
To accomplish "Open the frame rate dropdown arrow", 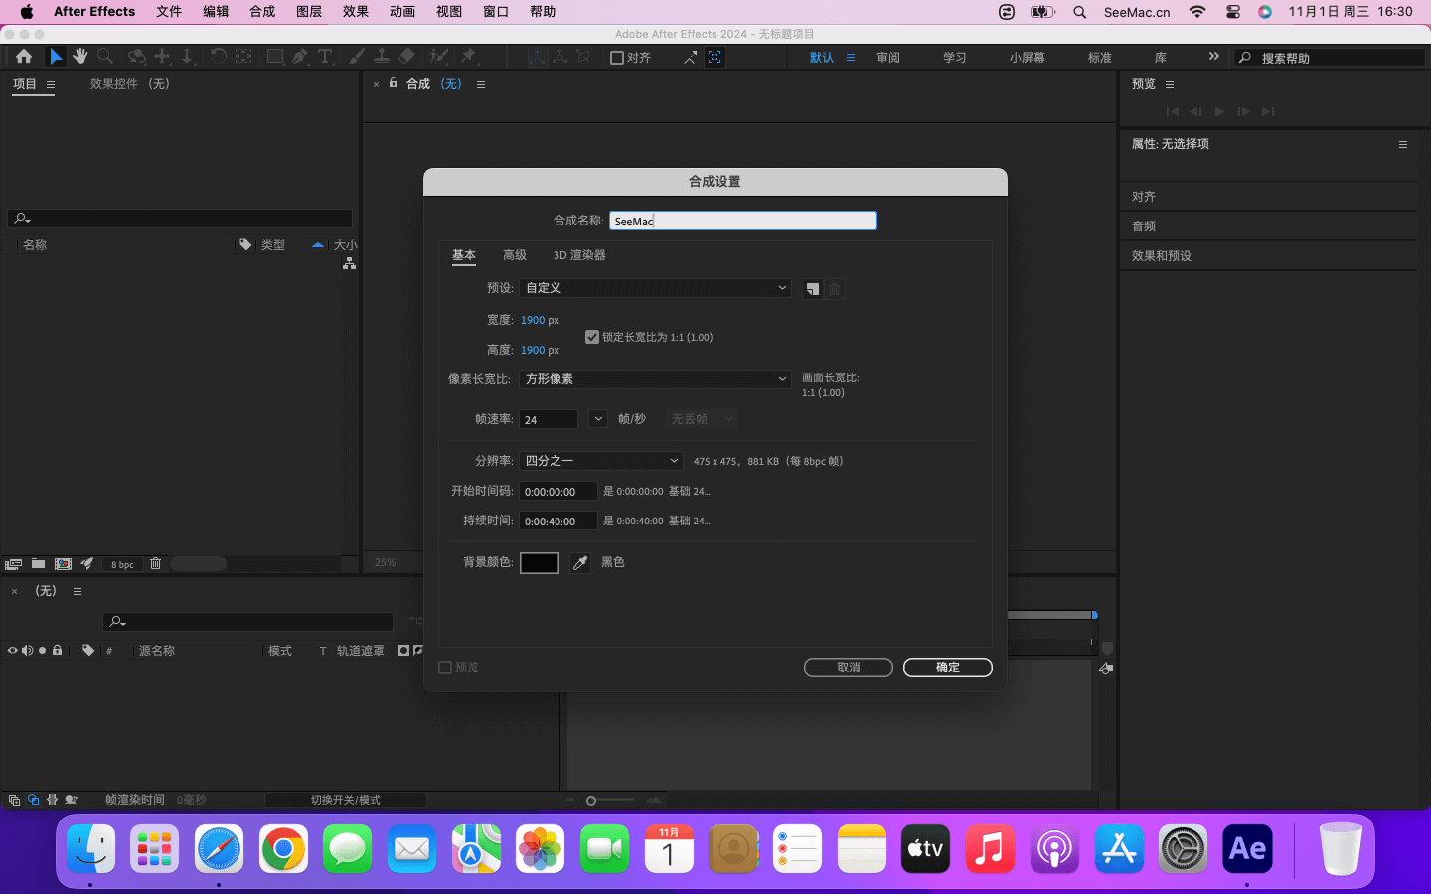I will pyautogui.click(x=598, y=419).
